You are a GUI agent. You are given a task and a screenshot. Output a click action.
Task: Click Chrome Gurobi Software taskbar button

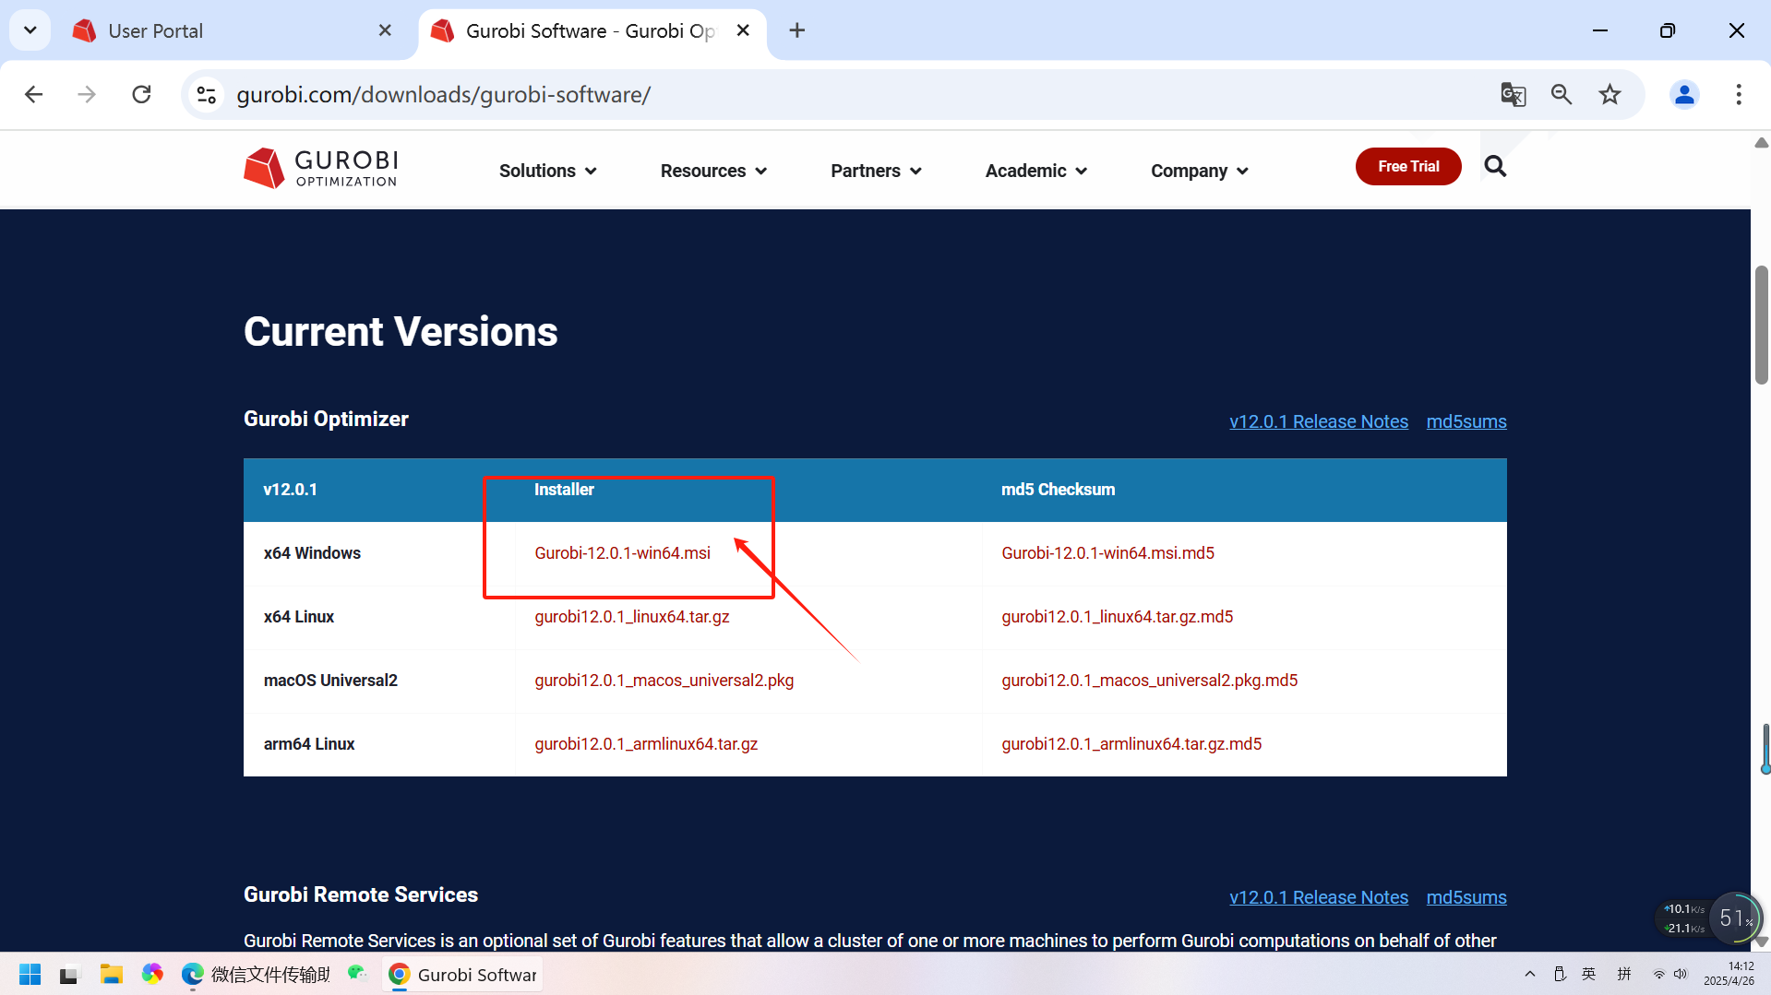pos(462,975)
